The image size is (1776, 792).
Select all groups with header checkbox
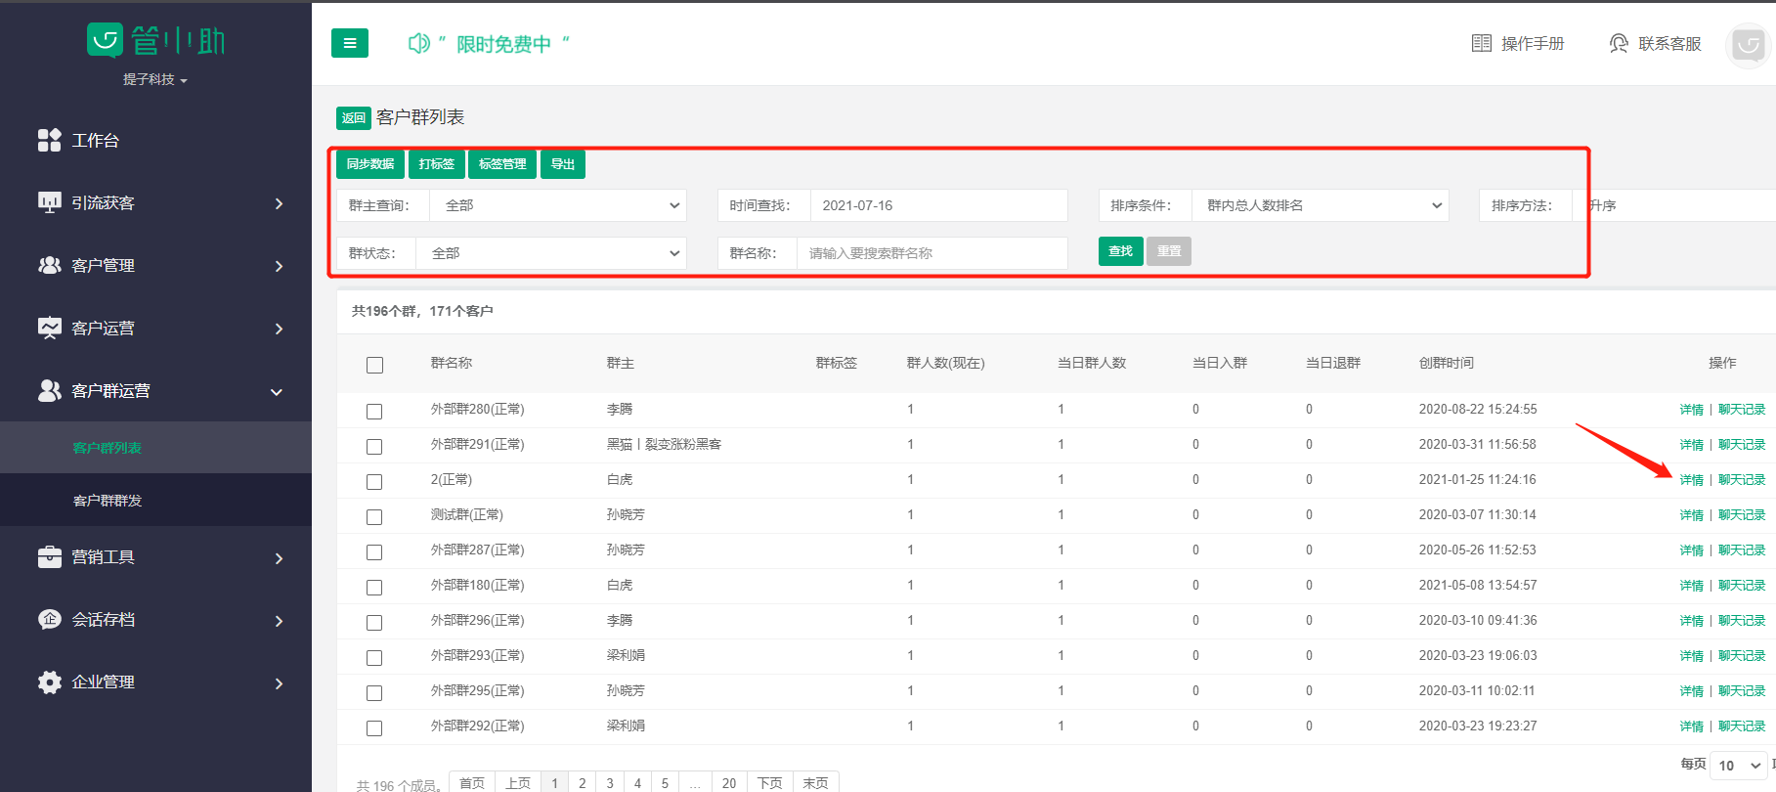click(x=374, y=365)
